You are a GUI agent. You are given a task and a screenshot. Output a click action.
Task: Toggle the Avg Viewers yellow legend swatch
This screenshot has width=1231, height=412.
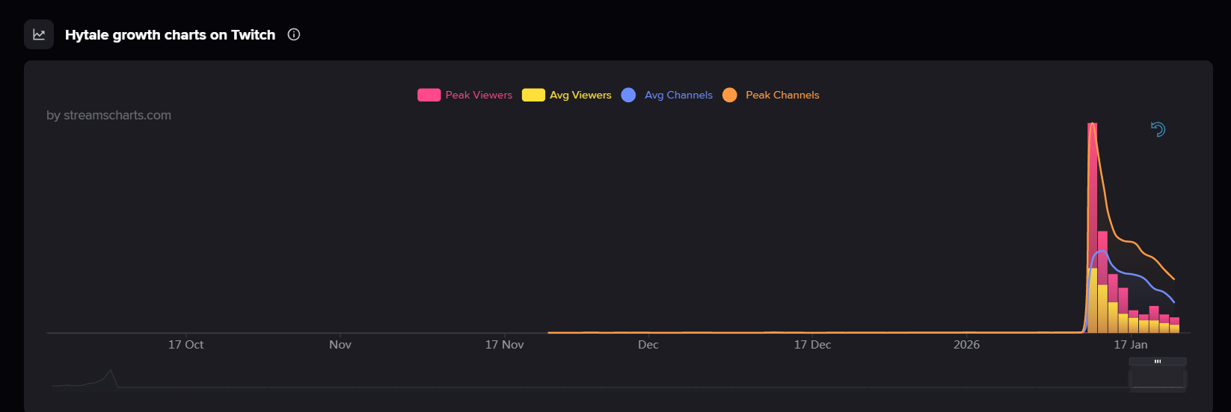[533, 95]
